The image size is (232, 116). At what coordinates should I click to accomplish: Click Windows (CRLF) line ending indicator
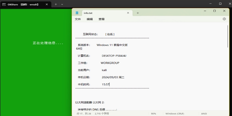coord(175,113)
